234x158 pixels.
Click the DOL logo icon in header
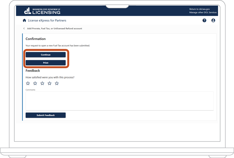coord(28,11)
